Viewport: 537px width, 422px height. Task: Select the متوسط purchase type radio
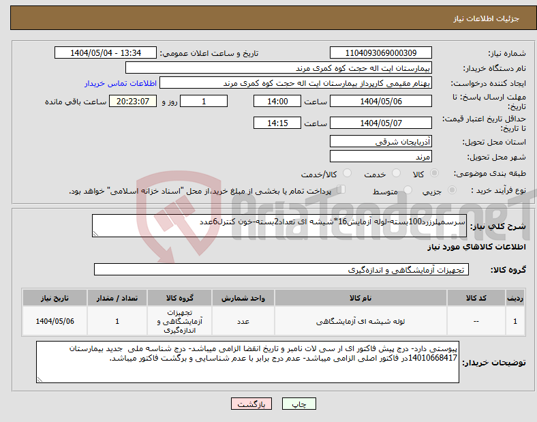click(x=408, y=190)
